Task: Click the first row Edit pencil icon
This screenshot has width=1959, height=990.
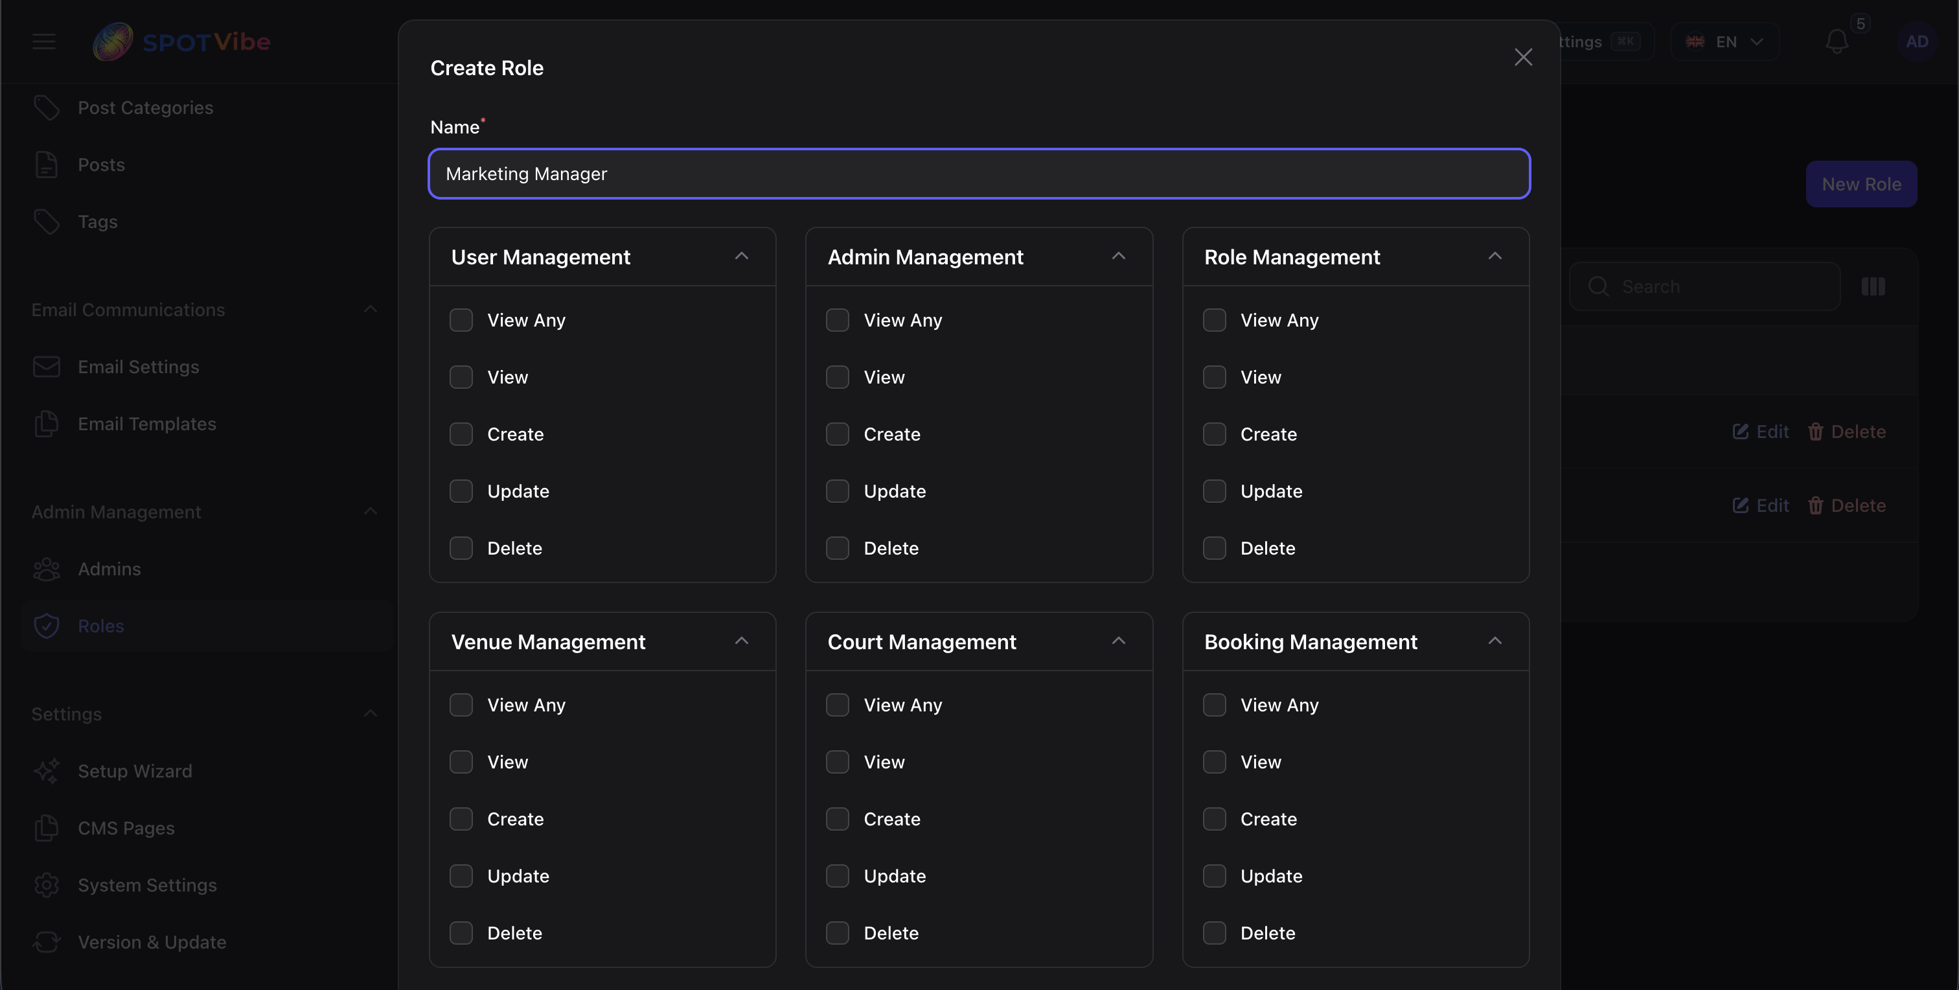Action: [x=1740, y=432]
